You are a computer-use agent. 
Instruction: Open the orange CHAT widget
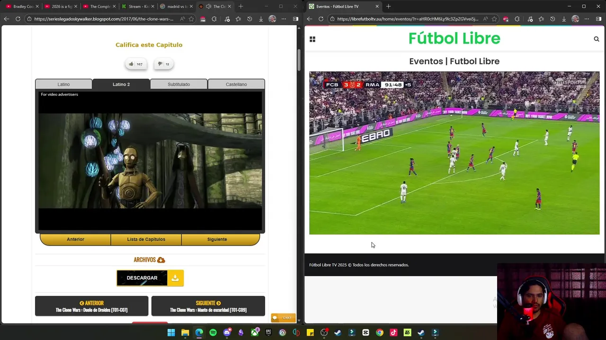[x=283, y=318]
